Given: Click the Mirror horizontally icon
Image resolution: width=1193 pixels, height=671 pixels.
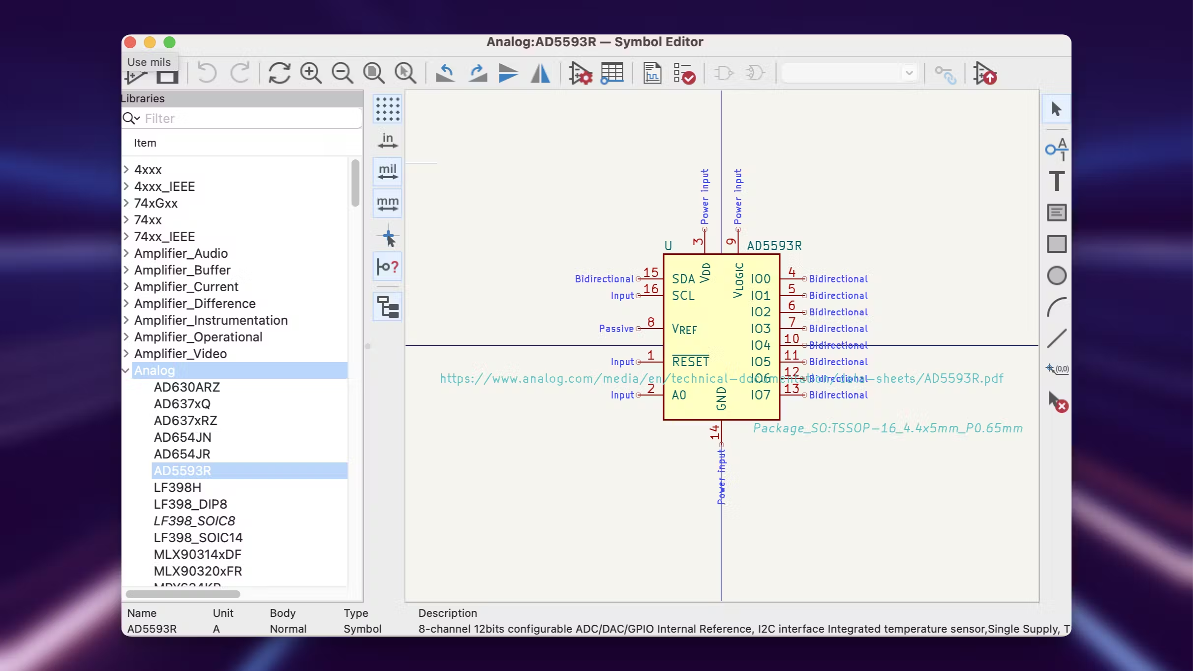Looking at the screenshot, I should 540,73.
